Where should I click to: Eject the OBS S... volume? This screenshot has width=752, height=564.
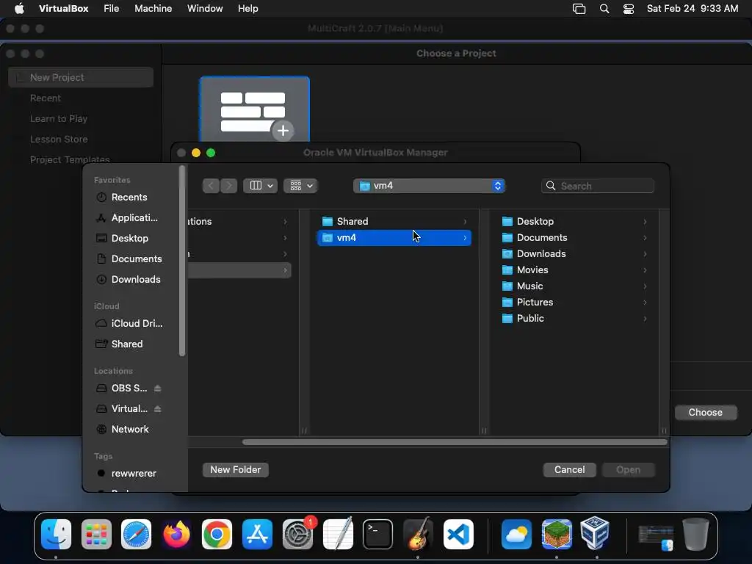tap(158, 388)
